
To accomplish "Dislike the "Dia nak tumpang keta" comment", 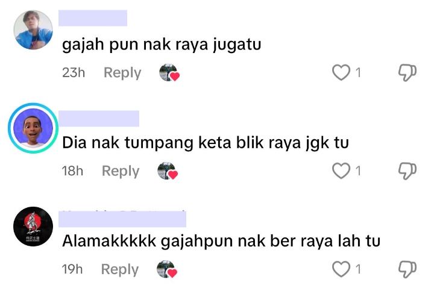I will click(x=407, y=171).
